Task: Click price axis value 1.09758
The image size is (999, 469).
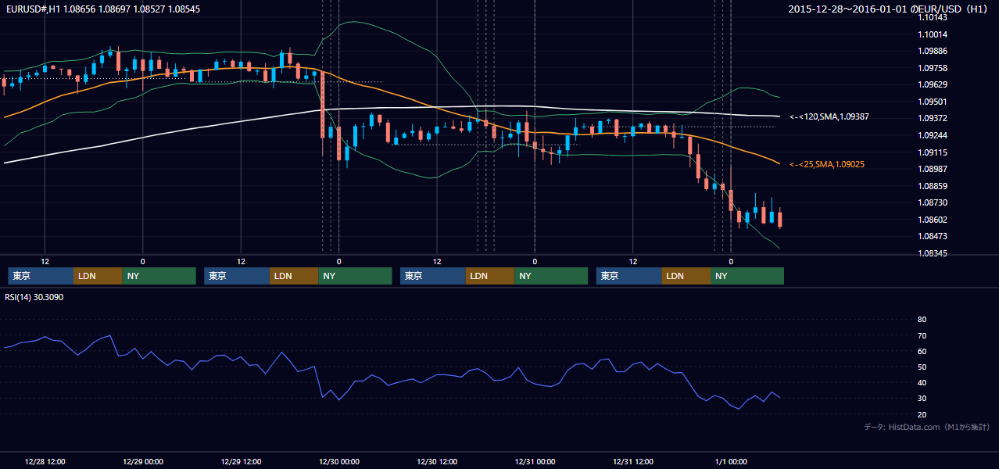Action: tap(932, 68)
